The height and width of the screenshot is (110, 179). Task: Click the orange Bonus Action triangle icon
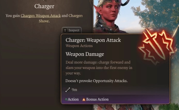pyautogui.click(x=84, y=99)
